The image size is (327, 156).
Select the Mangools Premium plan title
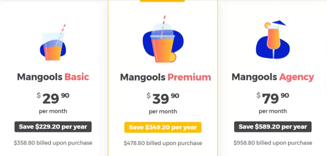tap(166, 77)
